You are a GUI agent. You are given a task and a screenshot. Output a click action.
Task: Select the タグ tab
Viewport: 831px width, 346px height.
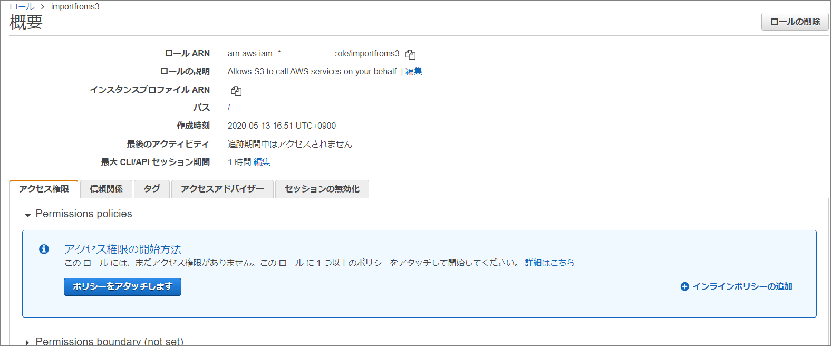pyautogui.click(x=152, y=189)
